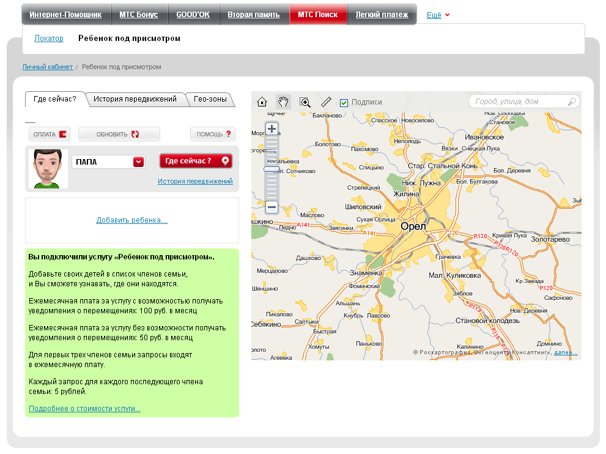Screen dimensions: 606x454
Task: Zoom out with the map minus button
Action: (x=272, y=207)
